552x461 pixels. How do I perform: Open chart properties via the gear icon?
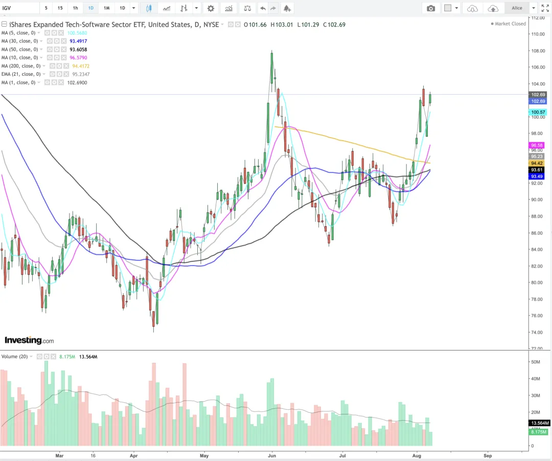pyautogui.click(x=211, y=8)
